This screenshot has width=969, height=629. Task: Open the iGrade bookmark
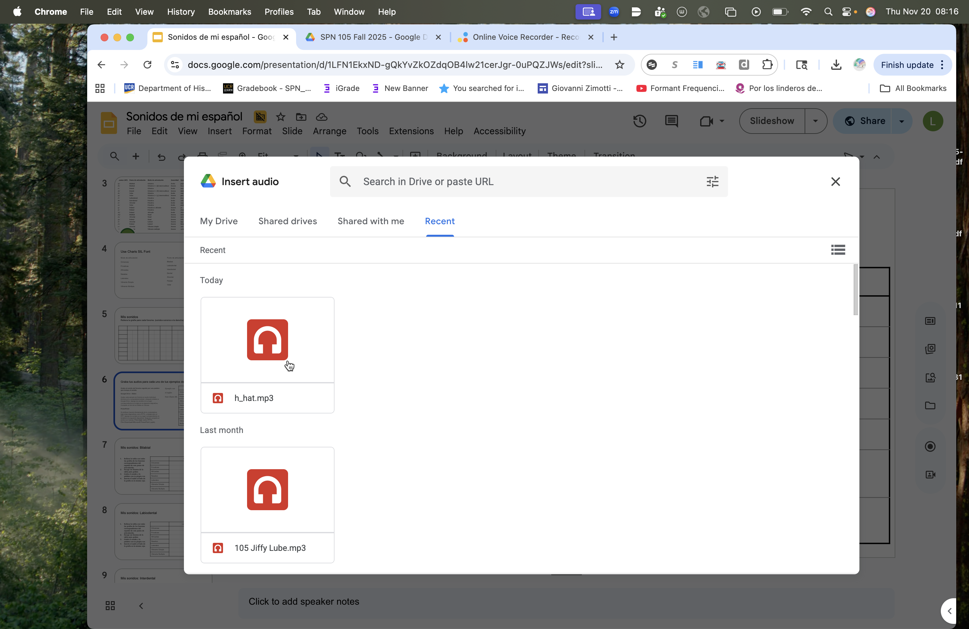[341, 88]
